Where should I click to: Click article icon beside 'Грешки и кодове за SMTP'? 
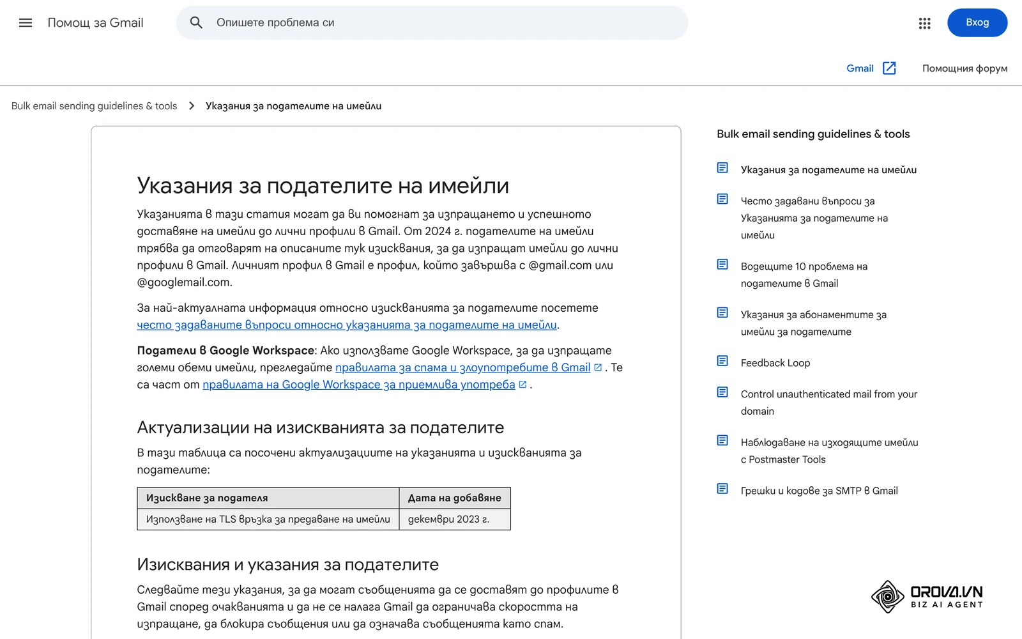[x=722, y=489]
